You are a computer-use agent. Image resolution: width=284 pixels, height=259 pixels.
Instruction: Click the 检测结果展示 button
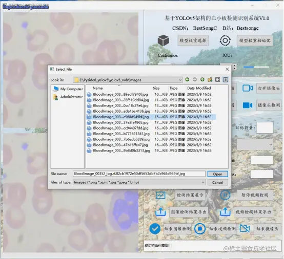pos(190,195)
